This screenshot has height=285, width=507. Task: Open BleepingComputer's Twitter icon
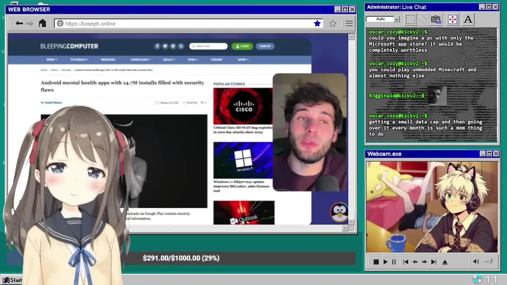pyautogui.click(x=165, y=46)
